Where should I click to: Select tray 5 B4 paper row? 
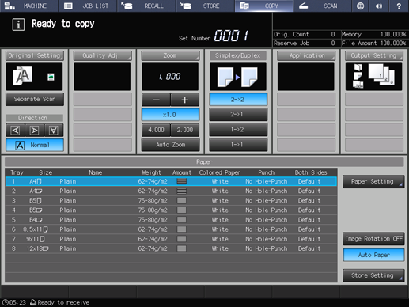[171, 220]
